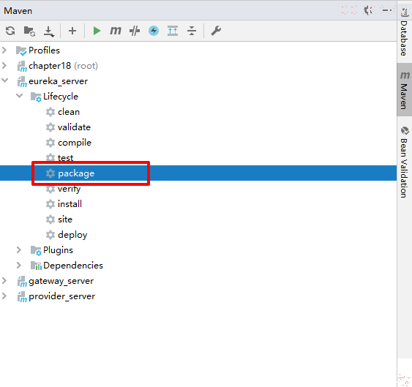Click Execute Maven Goal 'm' icon
The width and height of the screenshot is (412, 387).
tap(116, 31)
